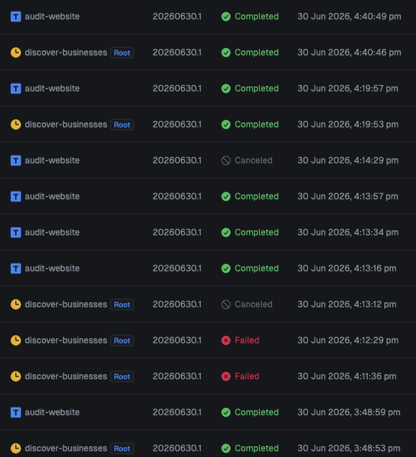Click task icon of audit-website 4:13:57 pm

[x=16, y=196]
